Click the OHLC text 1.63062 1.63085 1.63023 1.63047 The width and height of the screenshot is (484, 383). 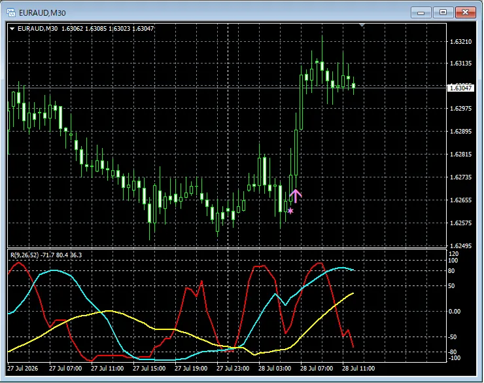click(x=108, y=29)
